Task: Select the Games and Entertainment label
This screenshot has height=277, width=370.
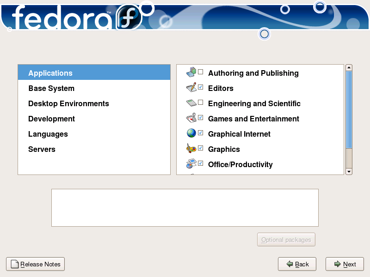Action: 253,119
